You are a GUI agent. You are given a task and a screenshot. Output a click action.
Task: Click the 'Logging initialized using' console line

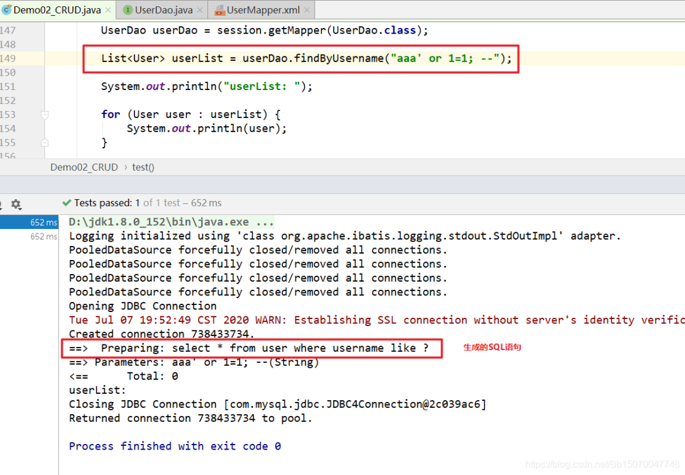(x=344, y=236)
